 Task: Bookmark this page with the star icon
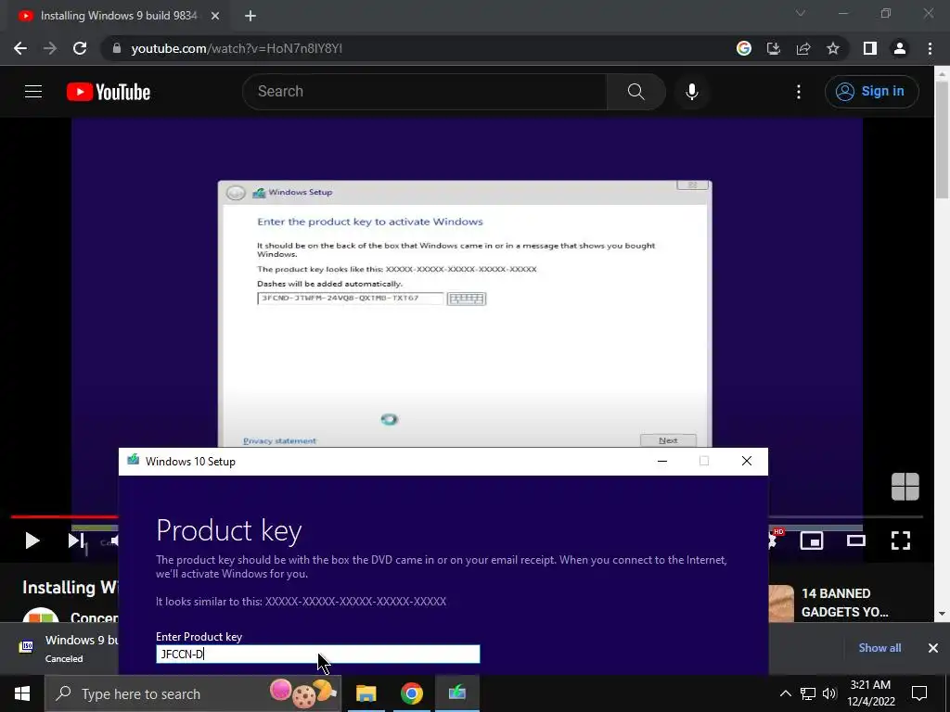tap(833, 48)
